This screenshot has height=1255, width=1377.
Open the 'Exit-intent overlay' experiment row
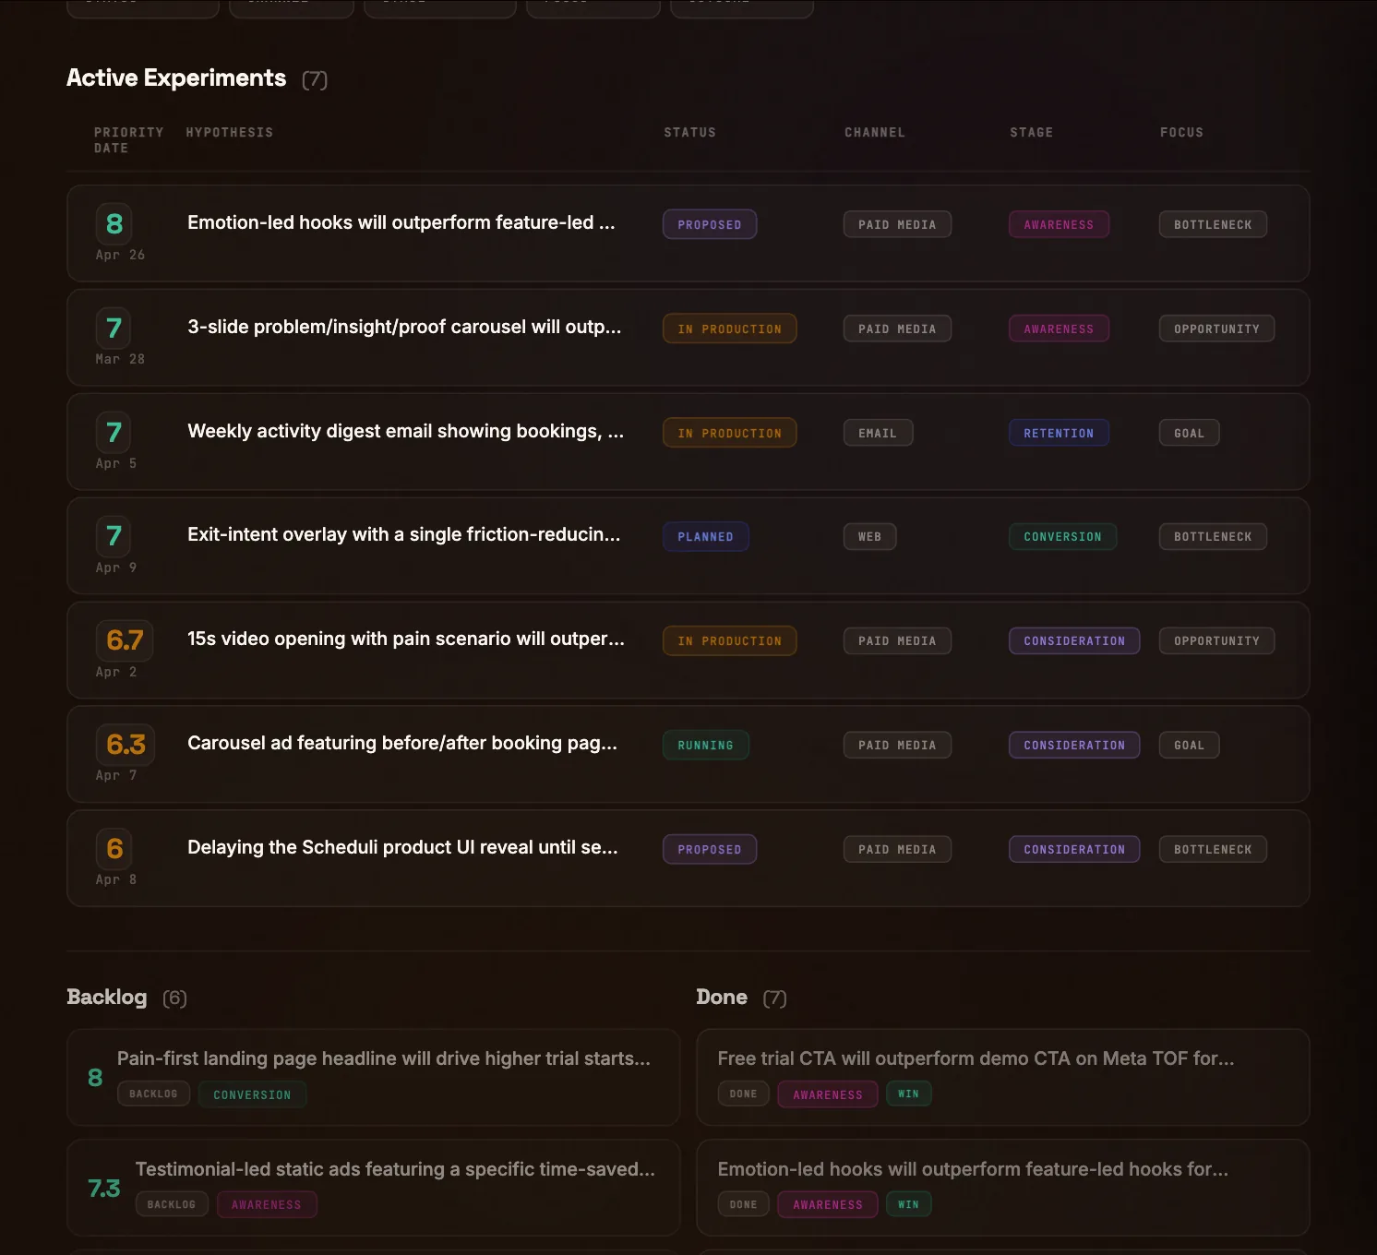(688, 545)
